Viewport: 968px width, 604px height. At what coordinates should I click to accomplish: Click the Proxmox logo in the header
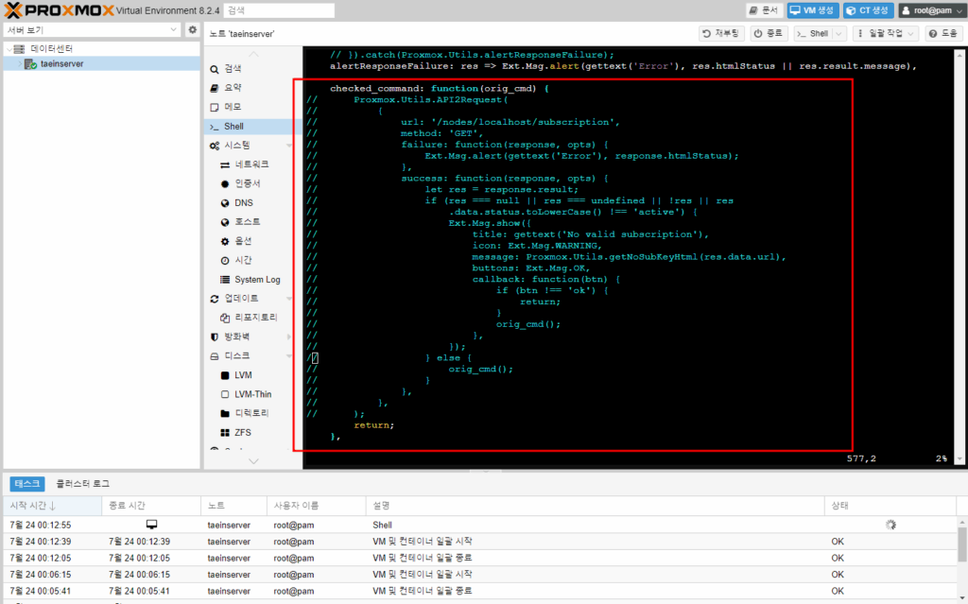(x=60, y=9)
